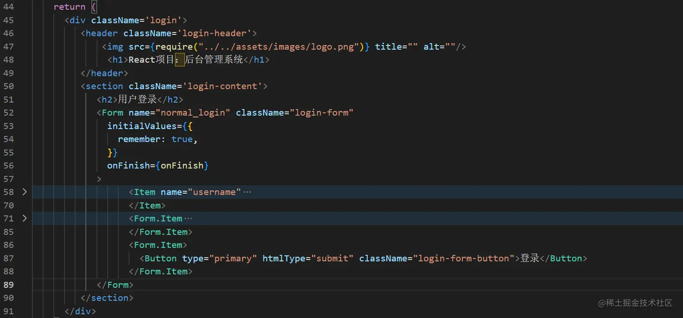The image size is (683, 318).
Task: Click the title="" attribute on line 47
Action: pyautogui.click(x=397, y=46)
